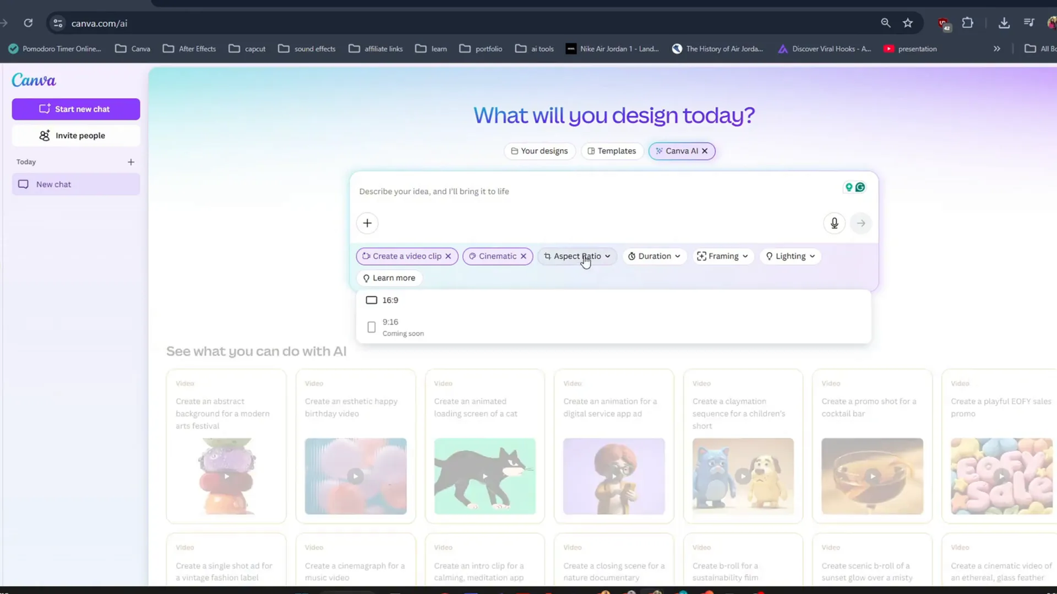Click the Canva logo

(34, 80)
